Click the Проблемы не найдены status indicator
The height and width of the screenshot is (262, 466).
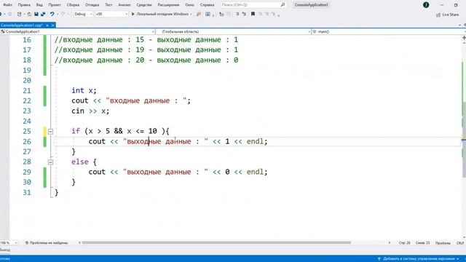pos(47,243)
